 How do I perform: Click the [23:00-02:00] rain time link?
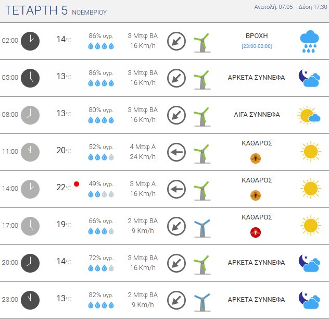[x=257, y=46]
